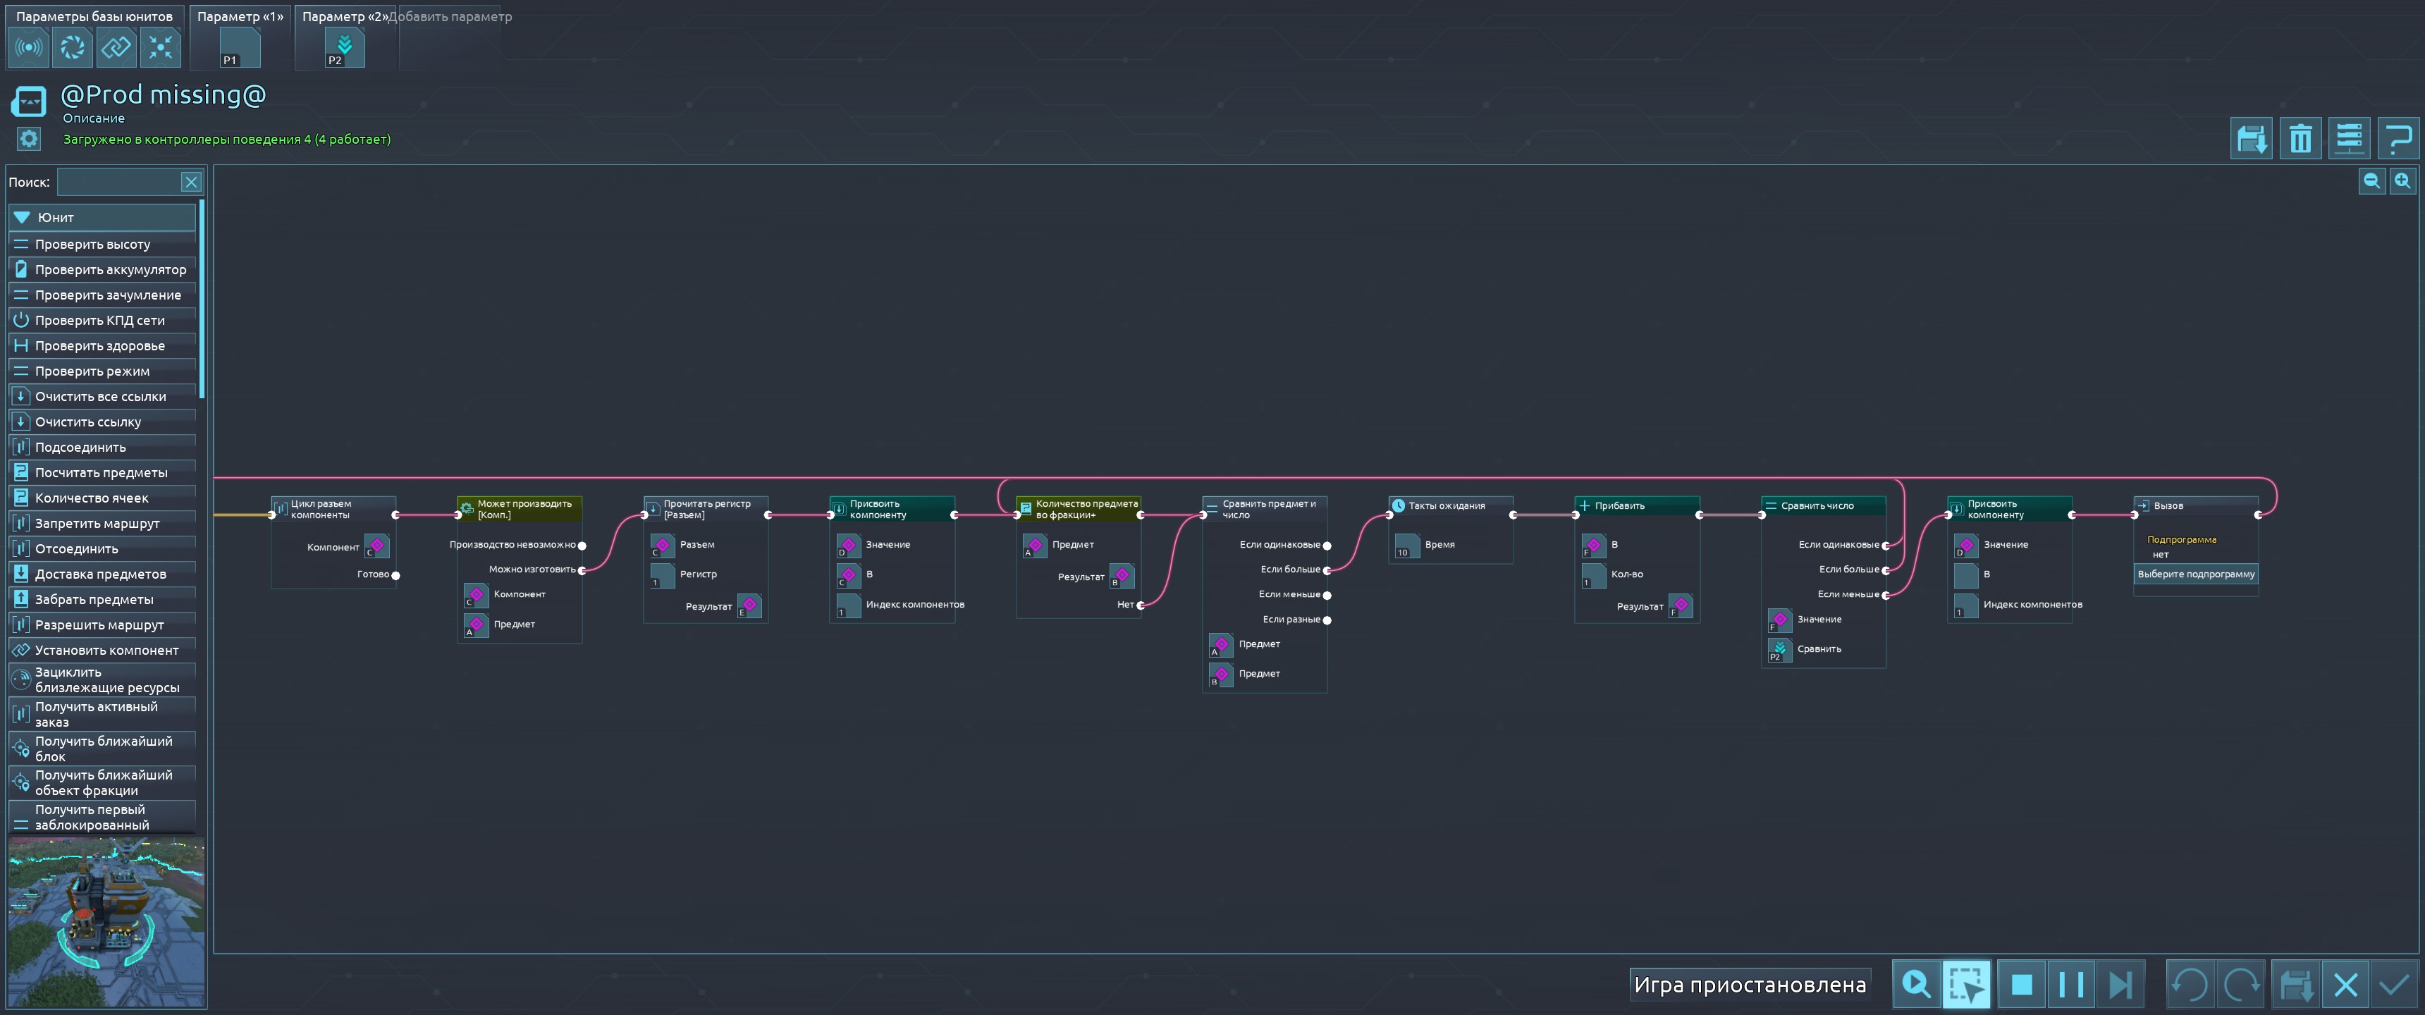This screenshot has height=1015, width=2425.
Task: Click the minimap thumbnail of the base
Action: click(x=106, y=921)
